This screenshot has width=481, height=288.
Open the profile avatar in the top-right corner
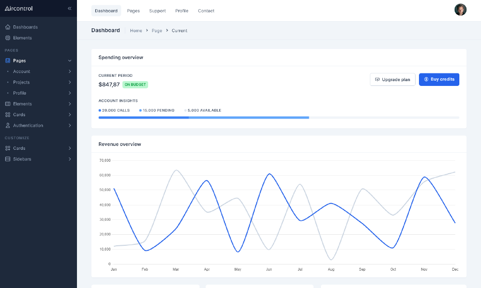coord(460,9)
